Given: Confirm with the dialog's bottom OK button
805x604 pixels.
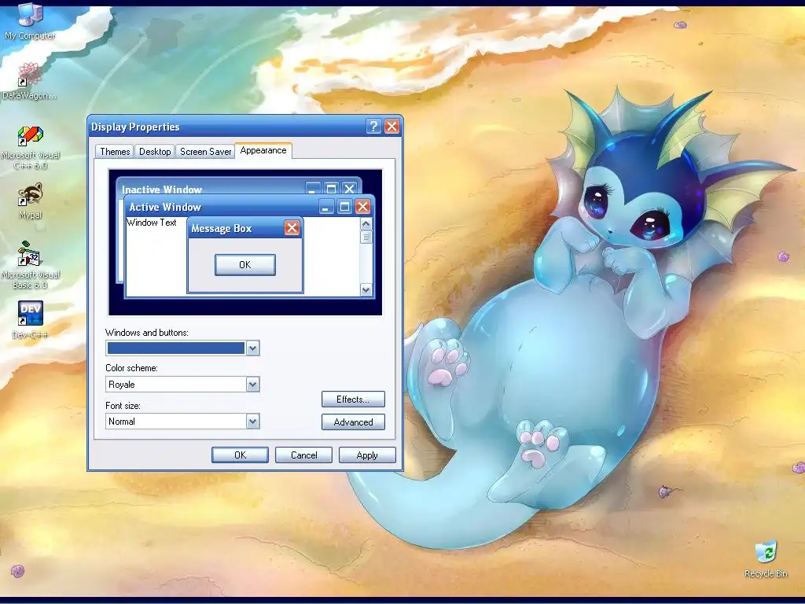Looking at the screenshot, I should tap(241, 455).
